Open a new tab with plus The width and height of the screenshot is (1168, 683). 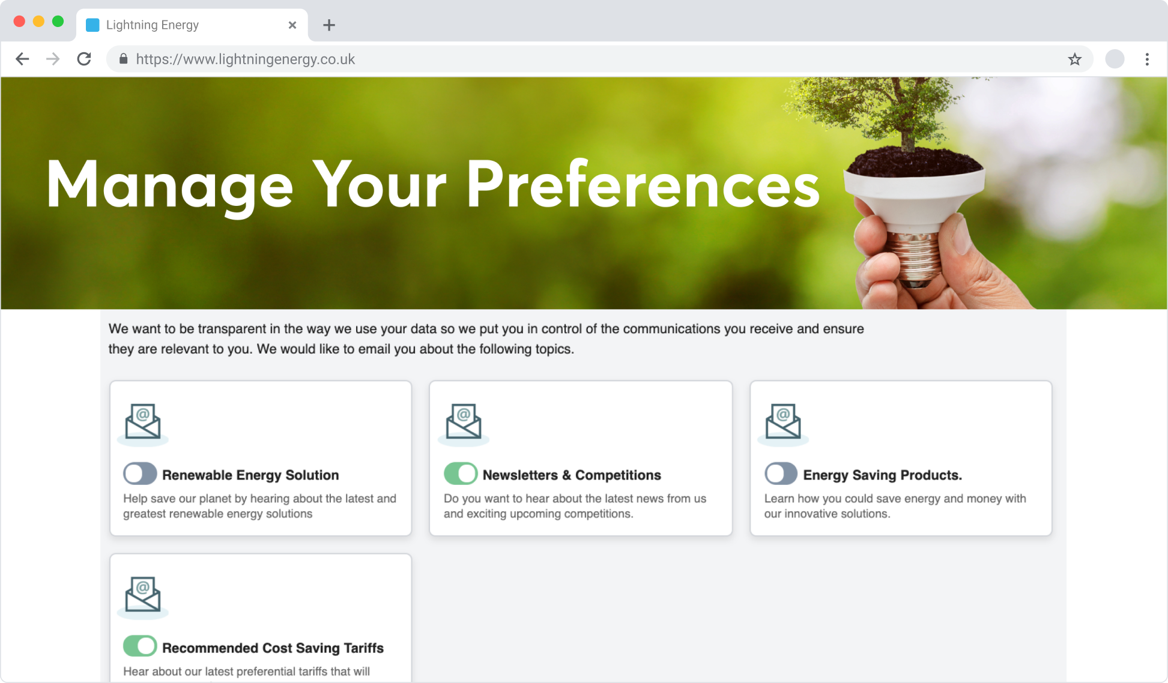click(x=328, y=25)
